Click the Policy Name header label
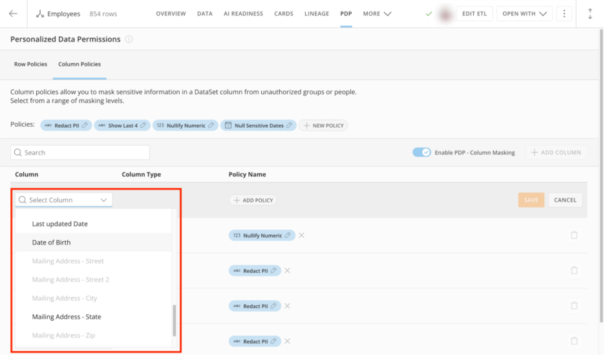The image size is (605, 355). (x=248, y=175)
